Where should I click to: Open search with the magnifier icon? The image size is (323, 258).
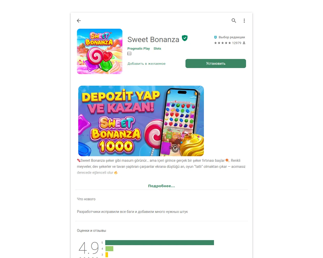pyautogui.click(x=234, y=21)
